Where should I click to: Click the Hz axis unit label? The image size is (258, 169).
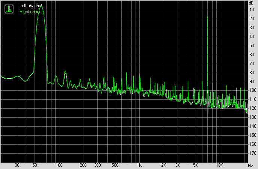(x=250, y=165)
